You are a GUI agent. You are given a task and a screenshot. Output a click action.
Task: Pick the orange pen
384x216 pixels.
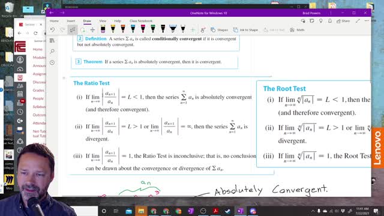(123, 29)
